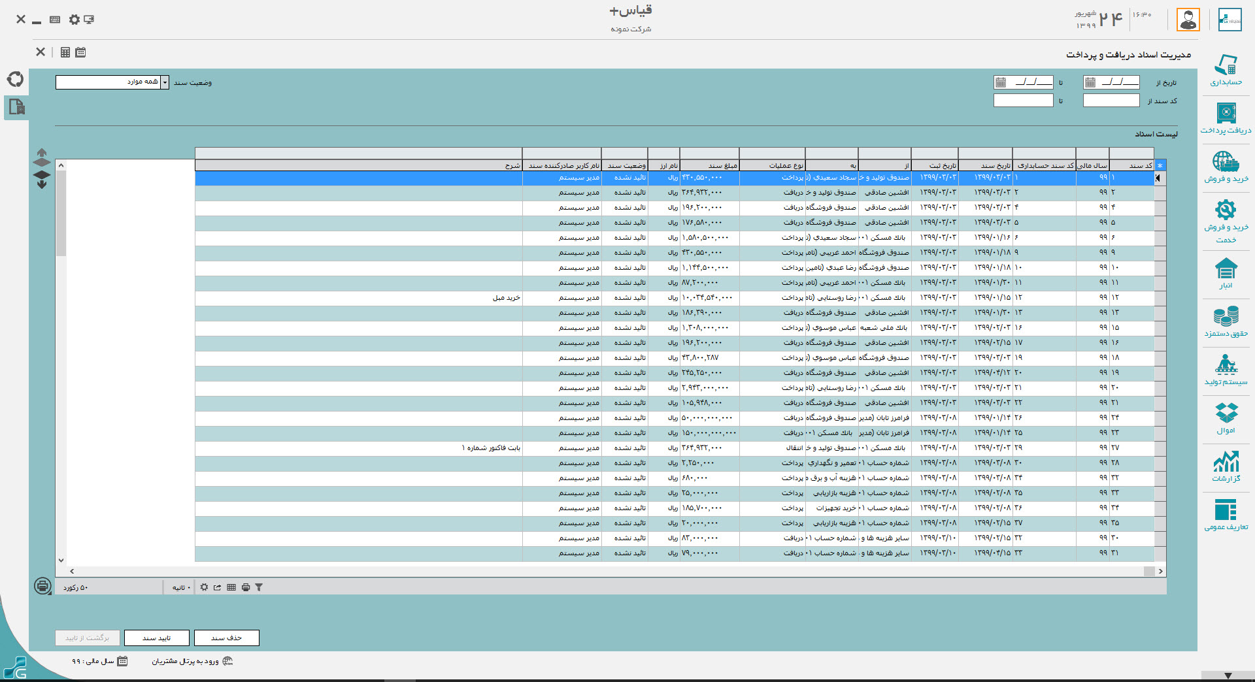This screenshot has height=682, width=1255.
Task: Open the اموال assets module
Action: point(1226,418)
